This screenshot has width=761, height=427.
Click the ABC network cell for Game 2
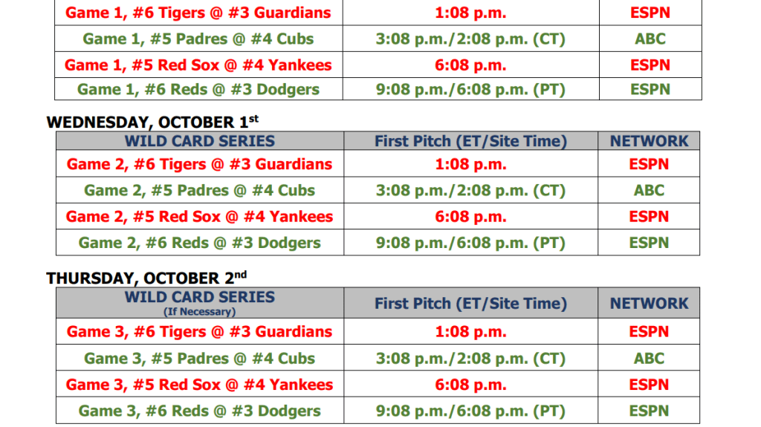(x=649, y=190)
